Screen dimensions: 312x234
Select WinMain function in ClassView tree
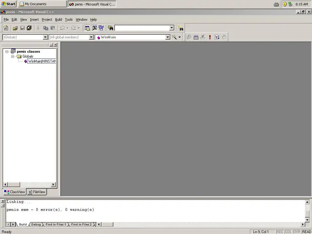(42, 61)
